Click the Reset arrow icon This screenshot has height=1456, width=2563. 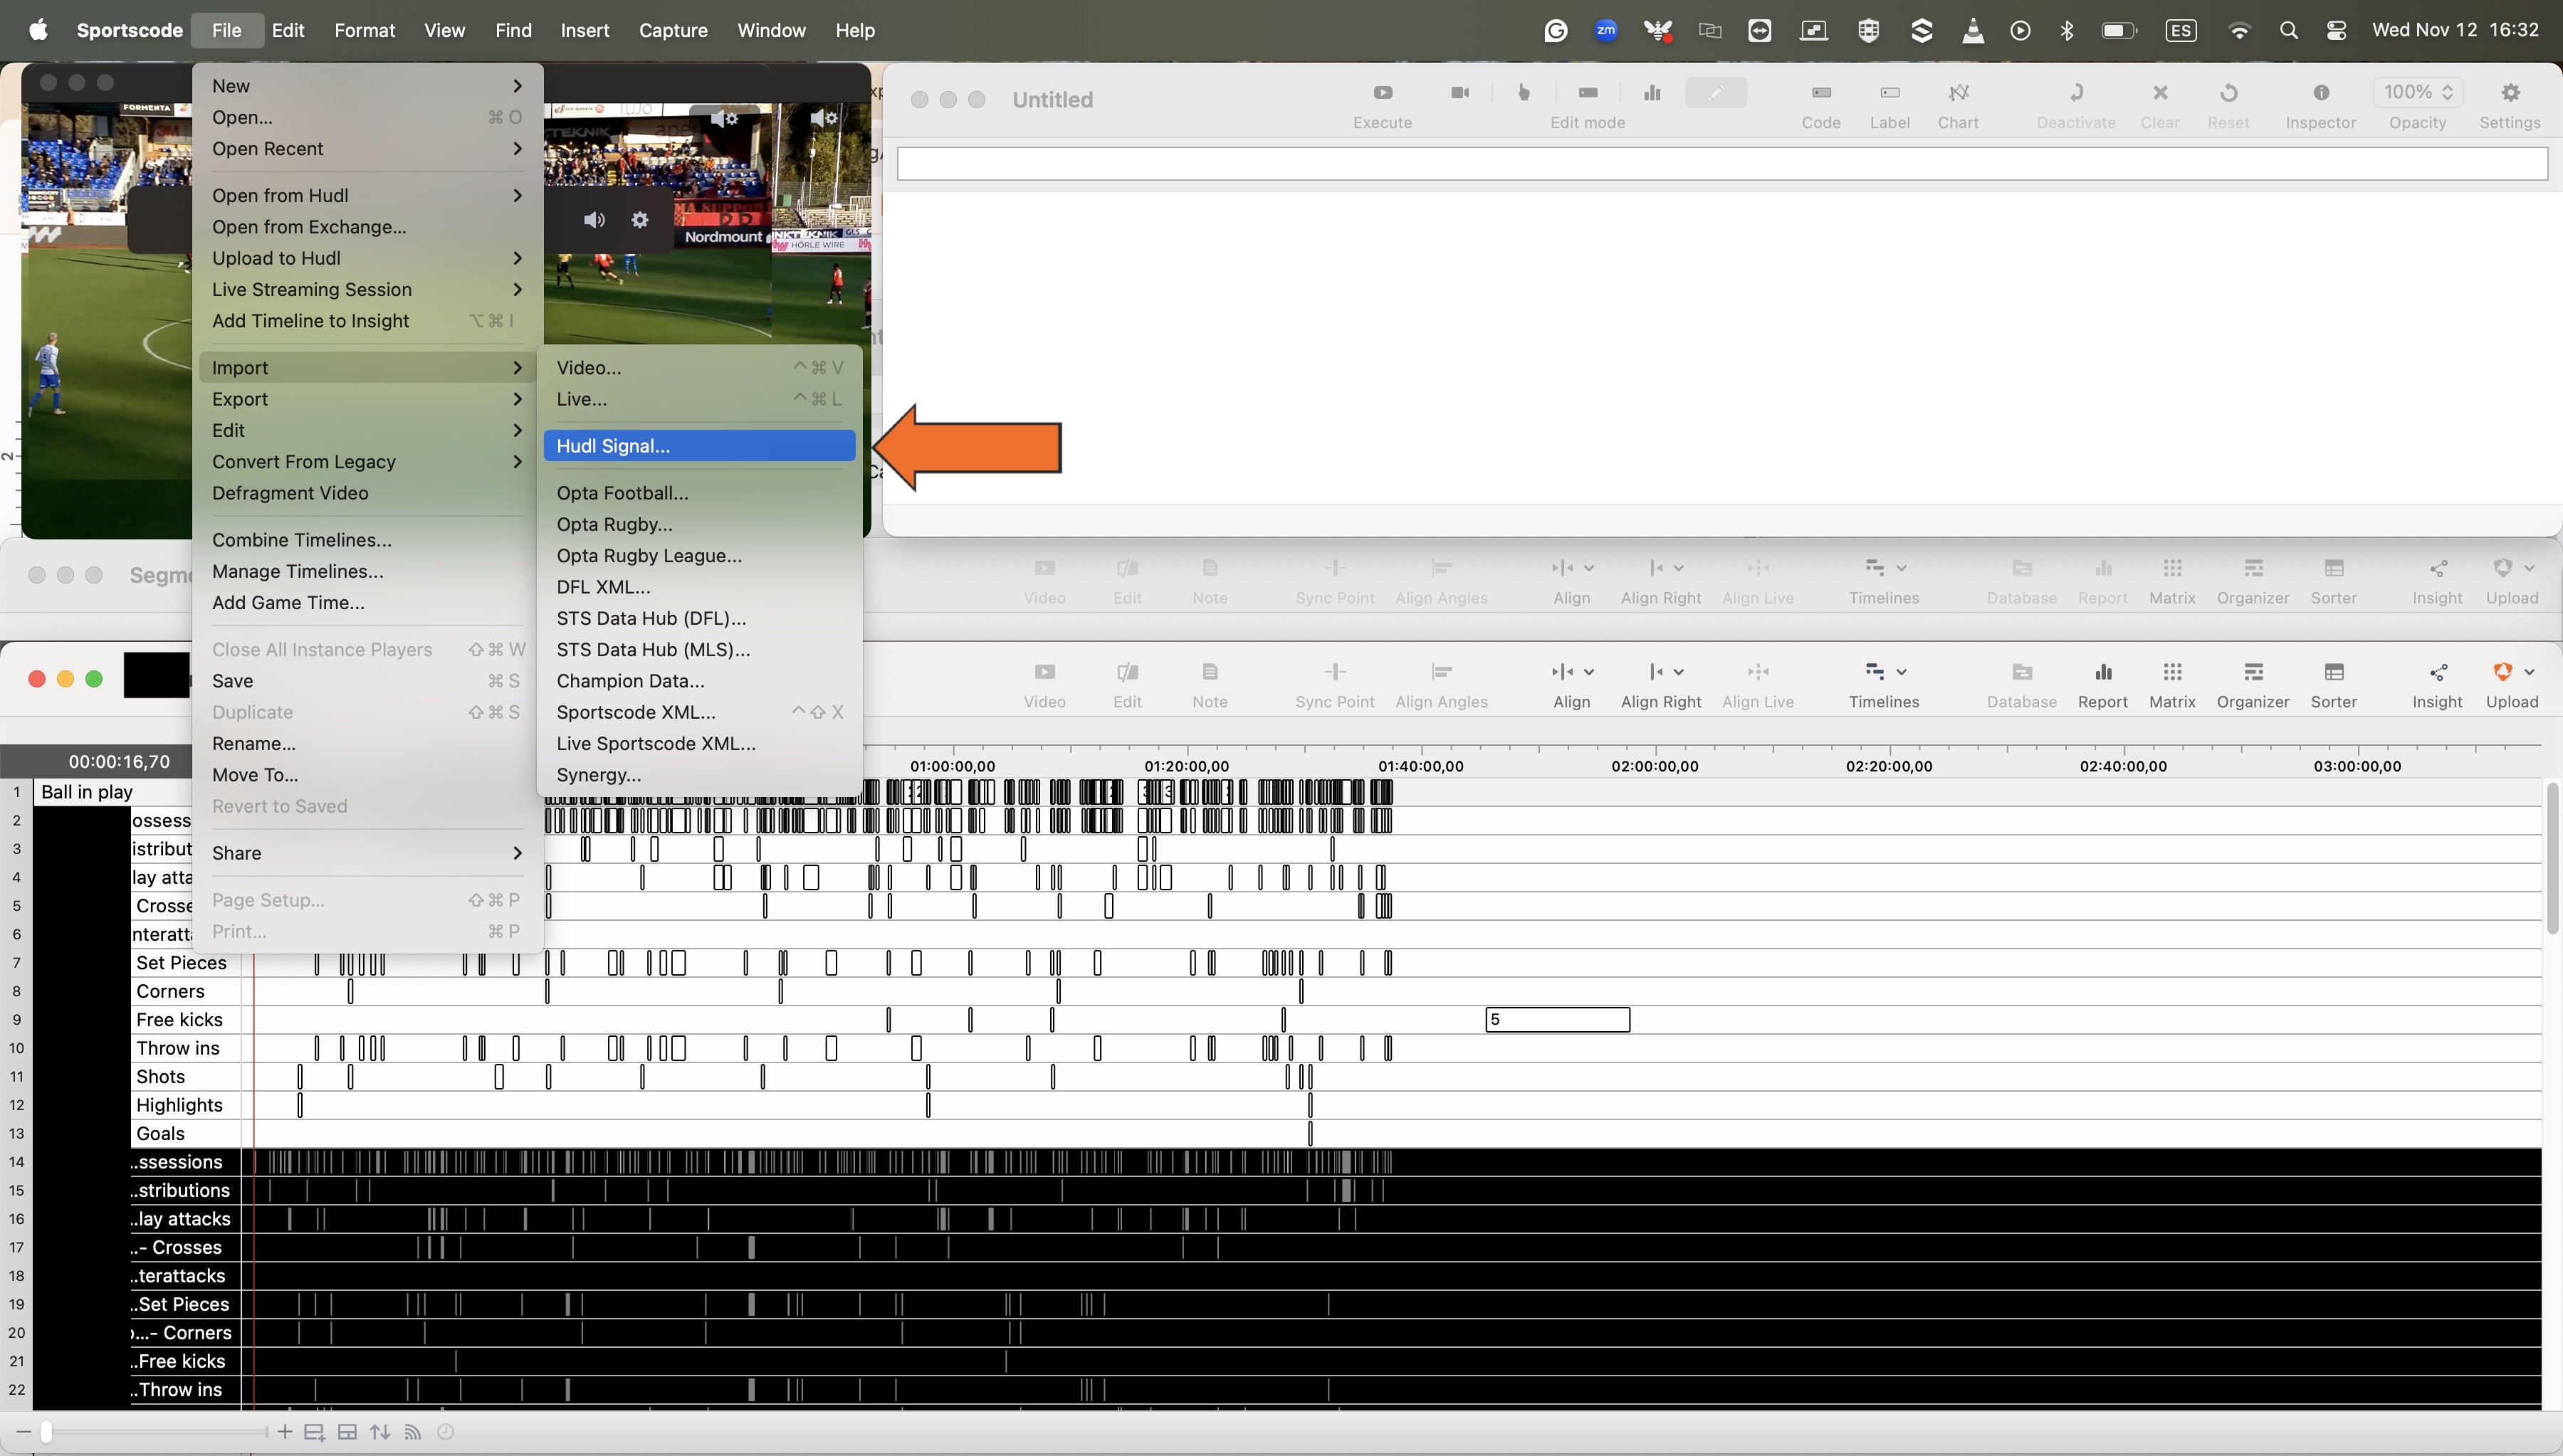(x=2228, y=93)
